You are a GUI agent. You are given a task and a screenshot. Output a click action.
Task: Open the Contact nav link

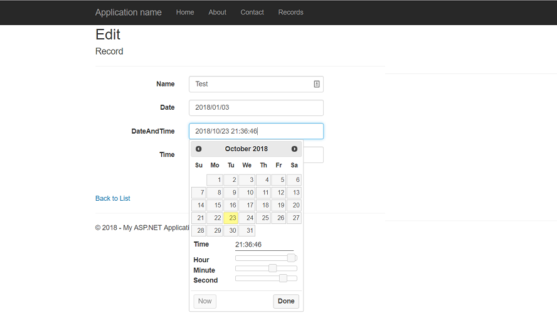252,13
